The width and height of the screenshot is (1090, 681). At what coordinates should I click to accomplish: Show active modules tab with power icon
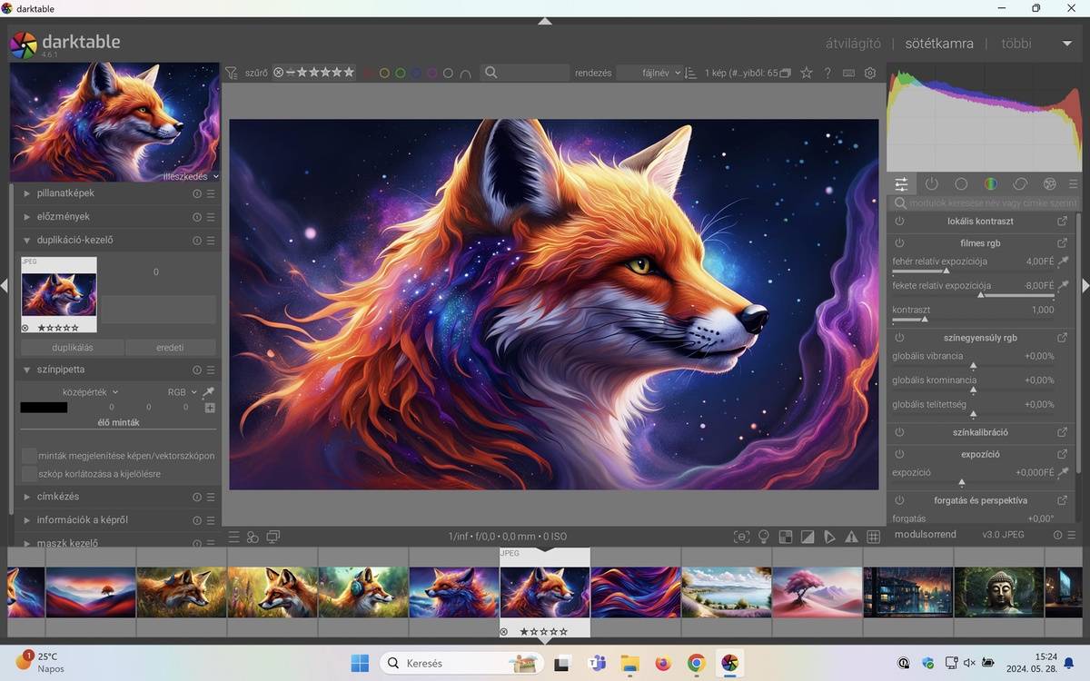pos(931,184)
